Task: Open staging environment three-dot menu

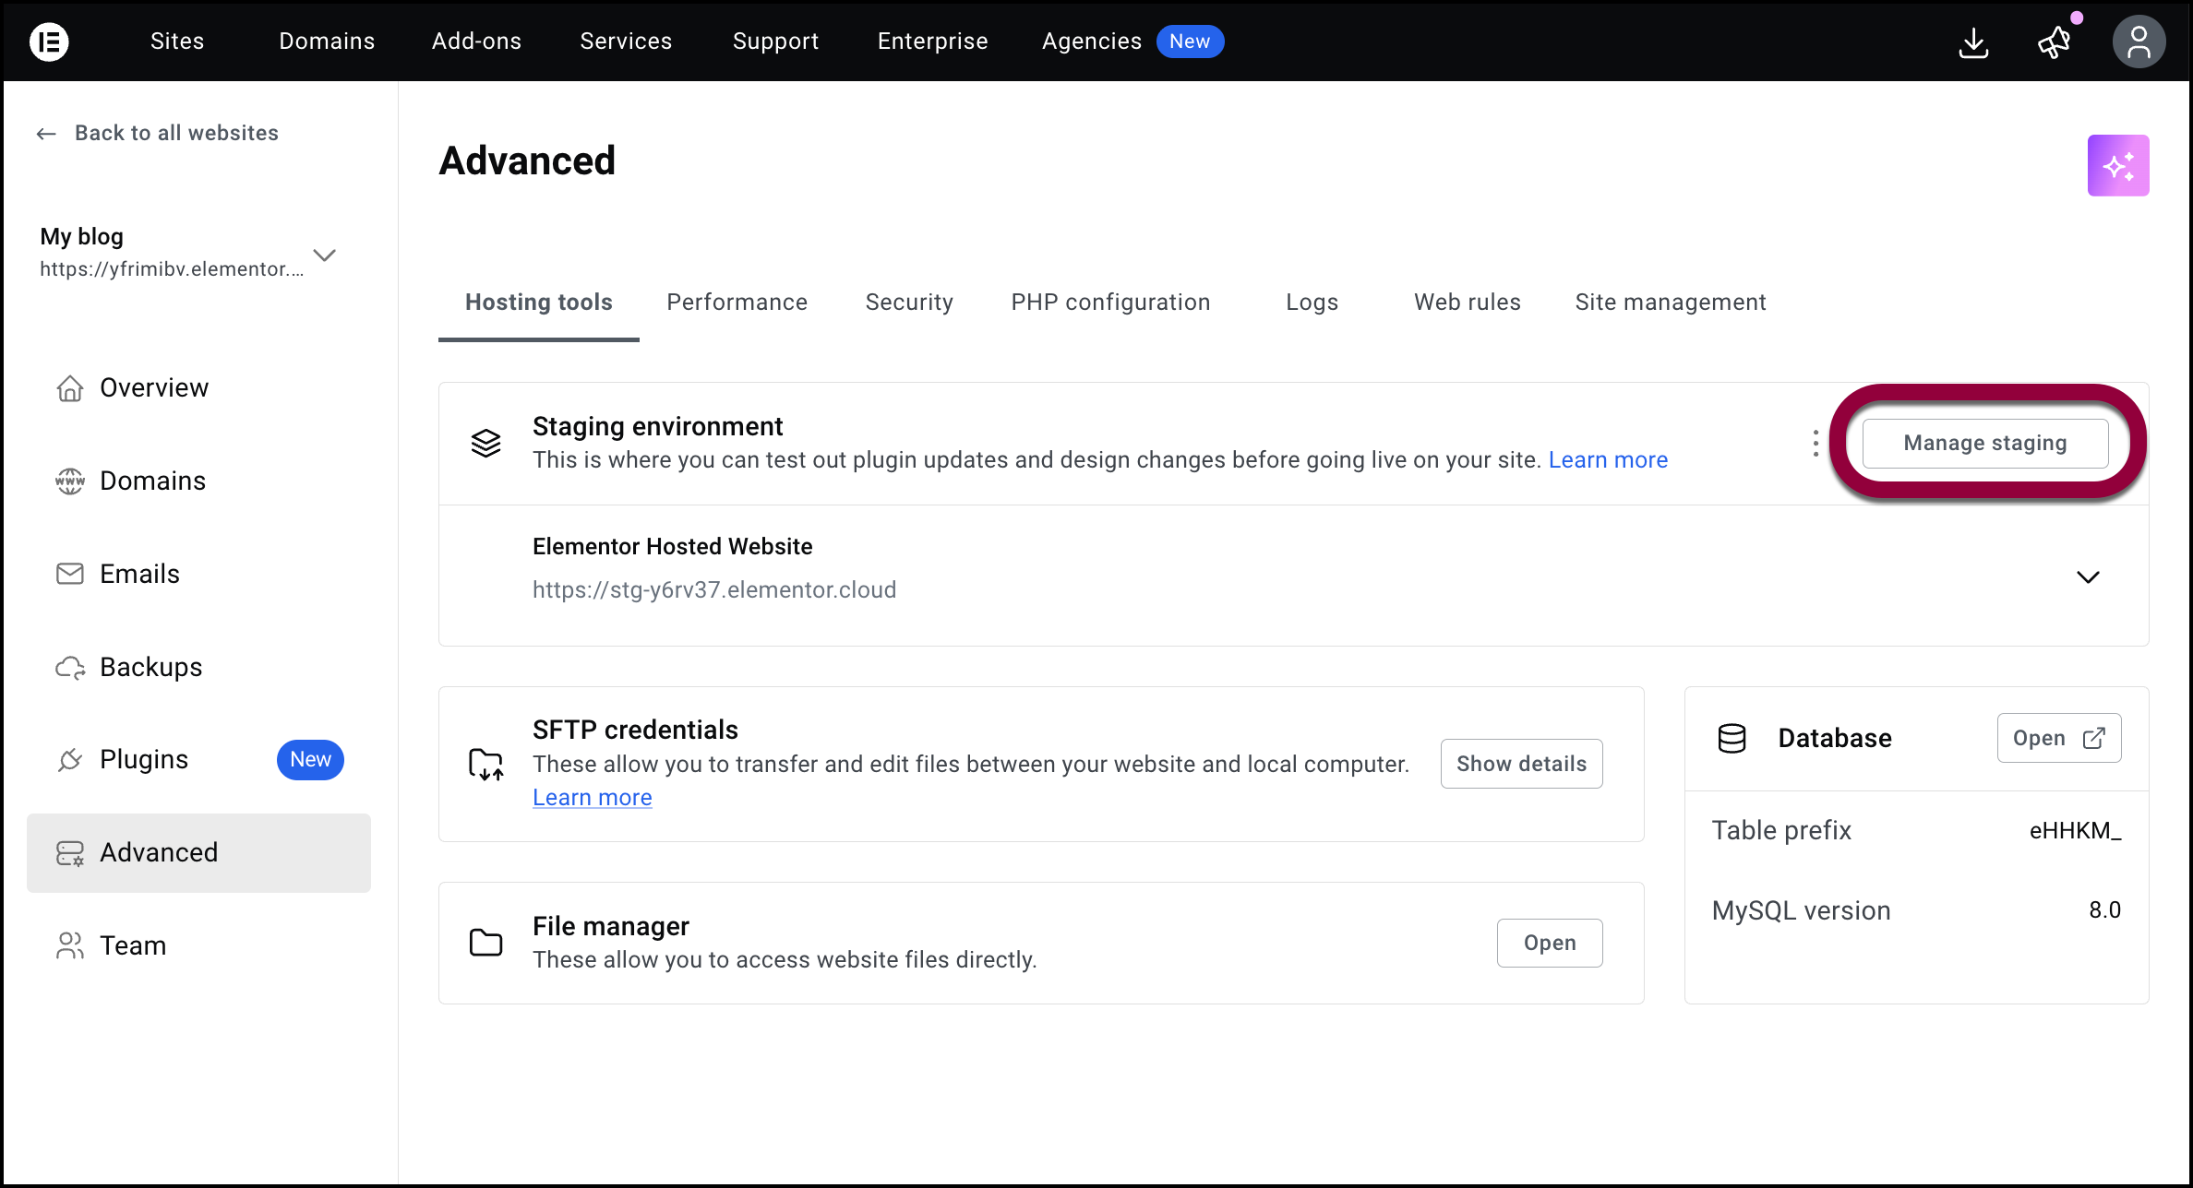Action: pos(1816,444)
